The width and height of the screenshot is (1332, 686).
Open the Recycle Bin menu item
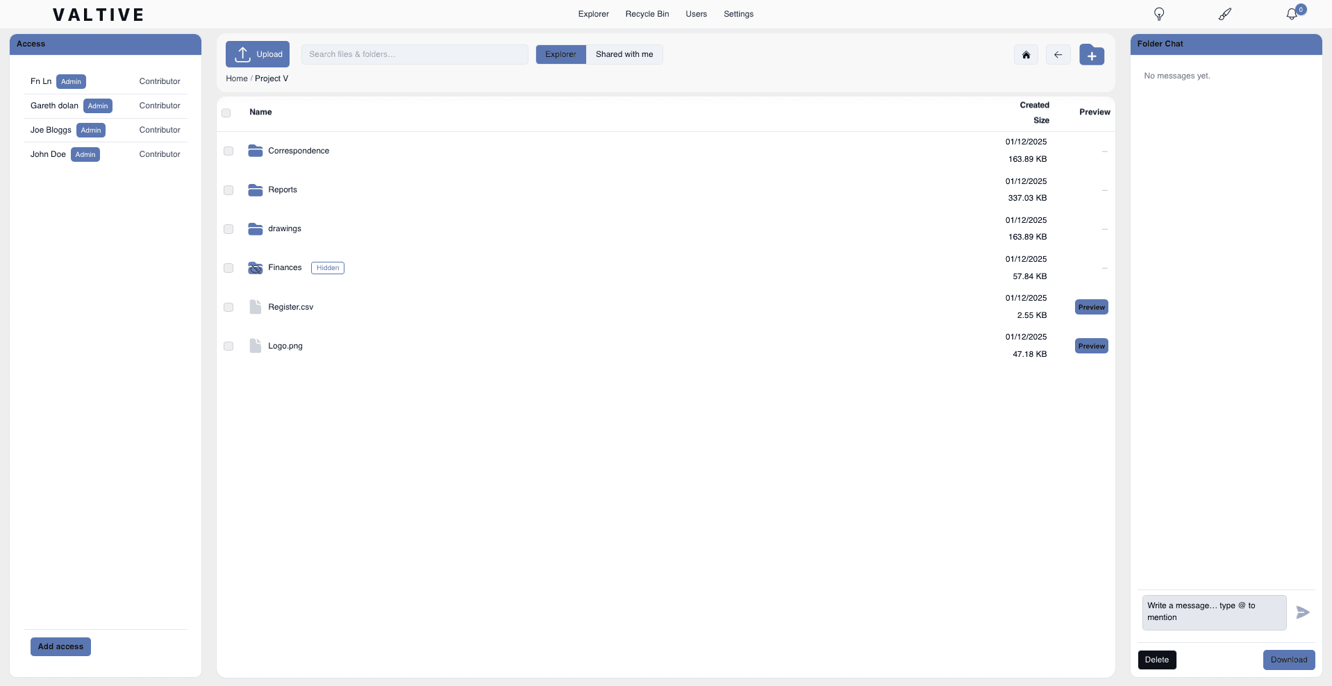647,14
